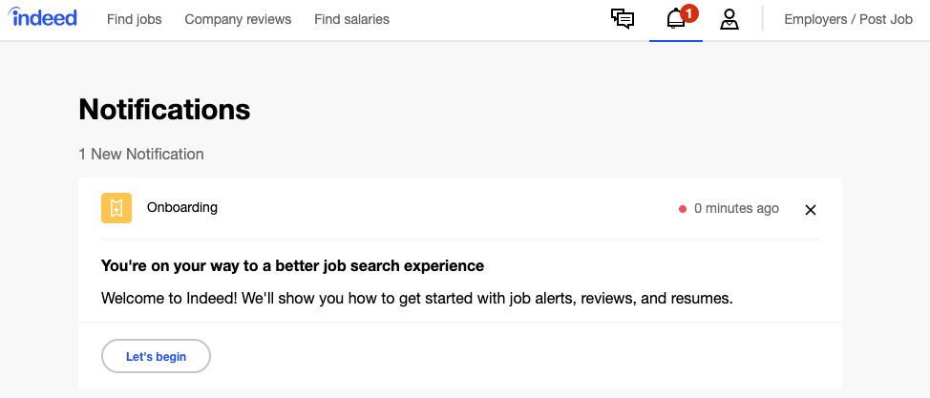The width and height of the screenshot is (930, 398).
Task: Dismiss the Onboarding notification with X
Action: point(811,209)
